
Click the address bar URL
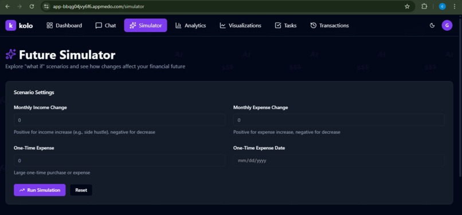pos(99,6)
